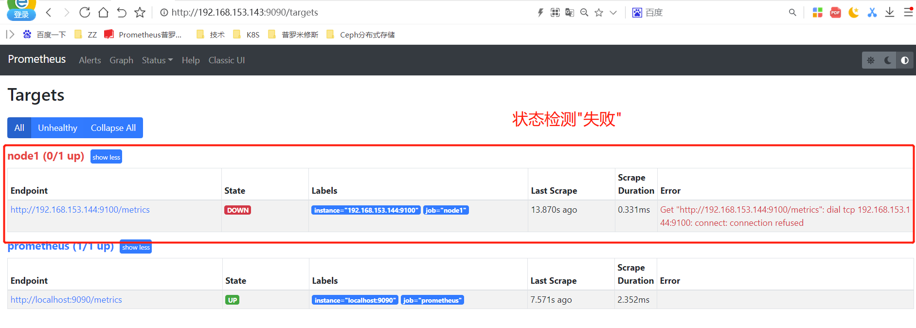916x328 pixels.
Task: Reload the page with refresh icon
Action: pos(85,12)
